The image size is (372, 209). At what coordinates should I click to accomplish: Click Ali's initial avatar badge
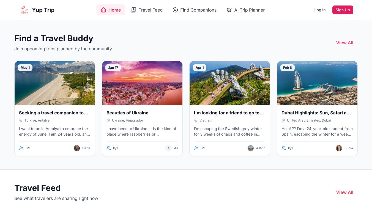[x=168, y=148]
